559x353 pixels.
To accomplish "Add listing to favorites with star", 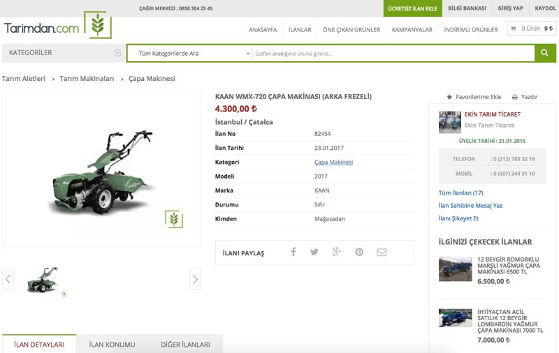I will [x=449, y=97].
